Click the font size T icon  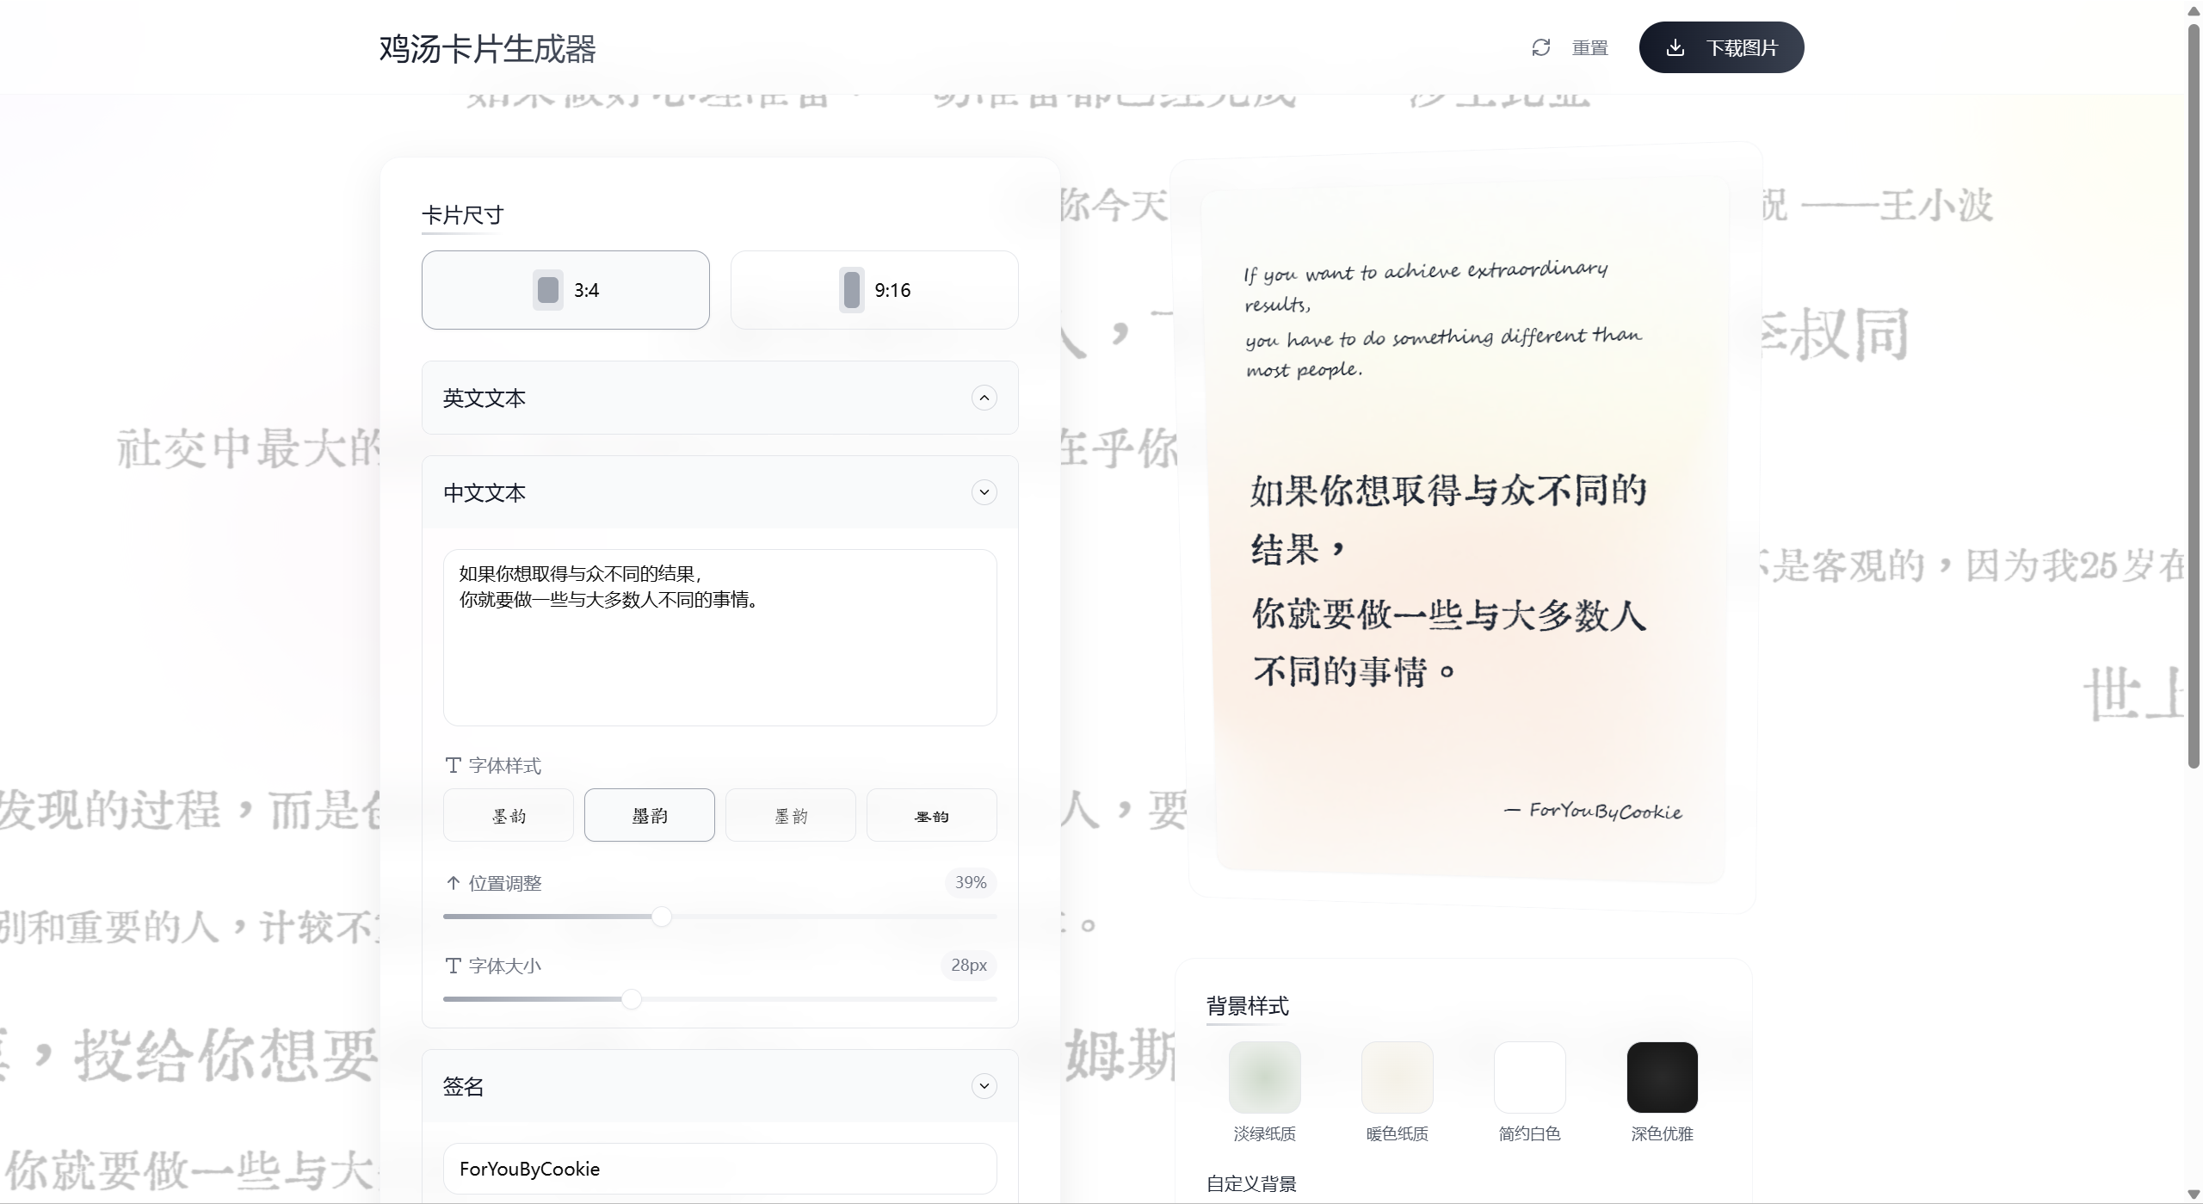pos(454,966)
